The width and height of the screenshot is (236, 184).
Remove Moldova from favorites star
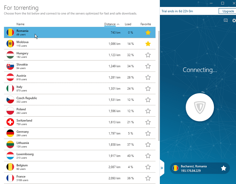(x=148, y=44)
